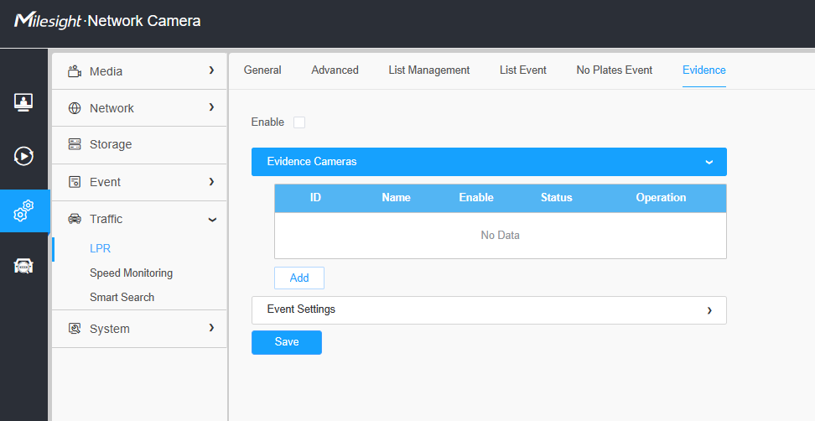815x421 pixels.
Task: Switch to the Advanced tab
Action: tap(335, 70)
